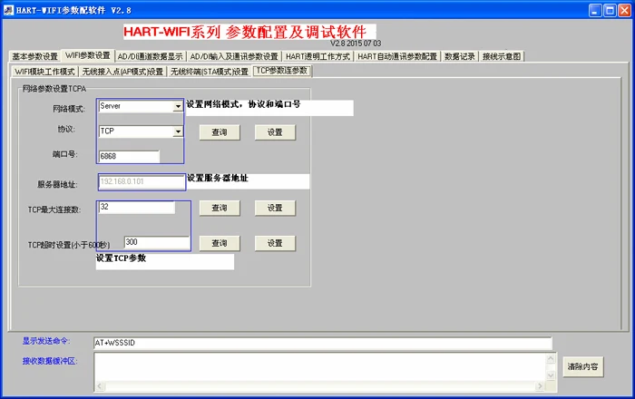The height and width of the screenshot is (399, 635).
Task: Click the V2.8 2015 07 03 version text
Action: 356,44
